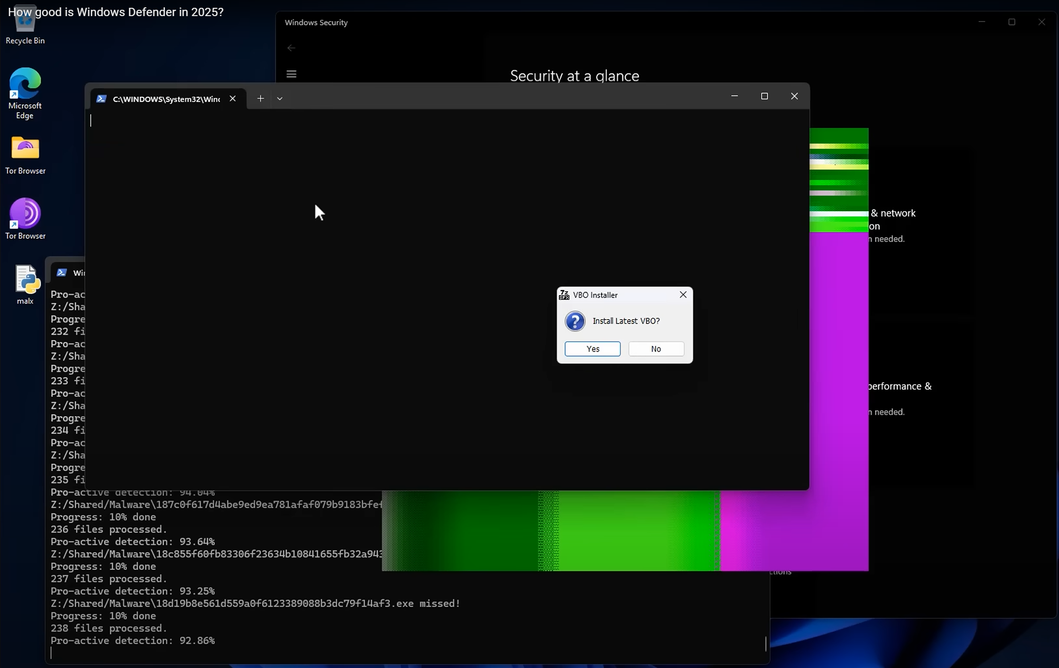
Task: Open the Microsoft Edge desktop shortcut
Action: click(x=25, y=93)
